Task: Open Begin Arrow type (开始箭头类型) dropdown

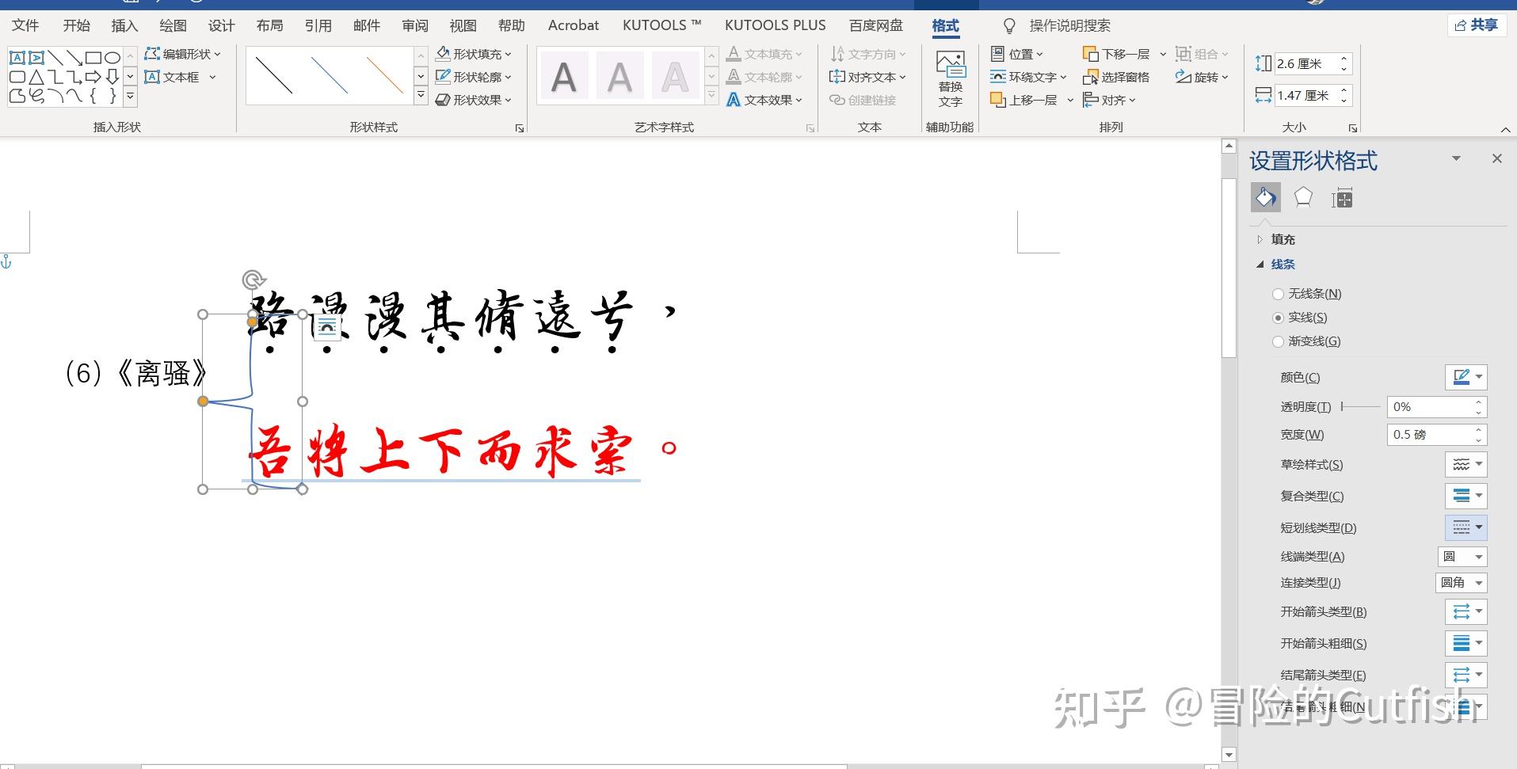Action: [1466, 611]
